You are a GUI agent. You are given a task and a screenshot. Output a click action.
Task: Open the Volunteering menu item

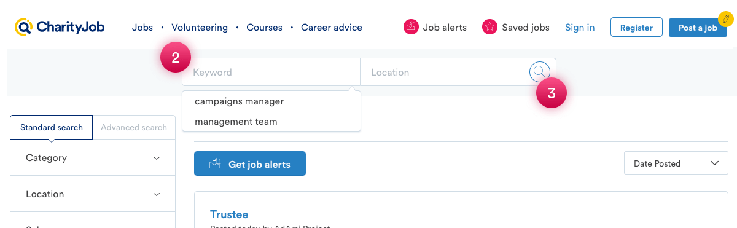pyautogui.click(x=200, y=28)
